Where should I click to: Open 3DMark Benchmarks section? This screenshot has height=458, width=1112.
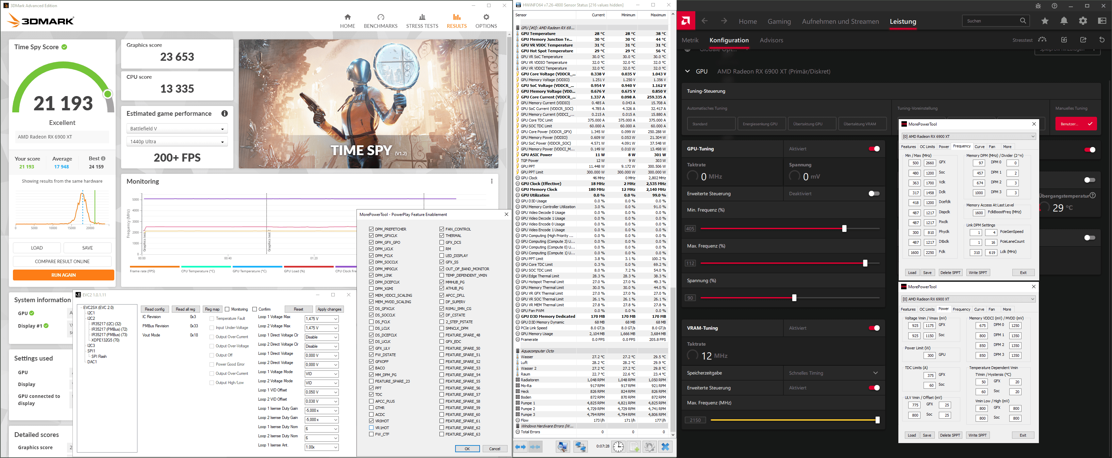[380, 21]
